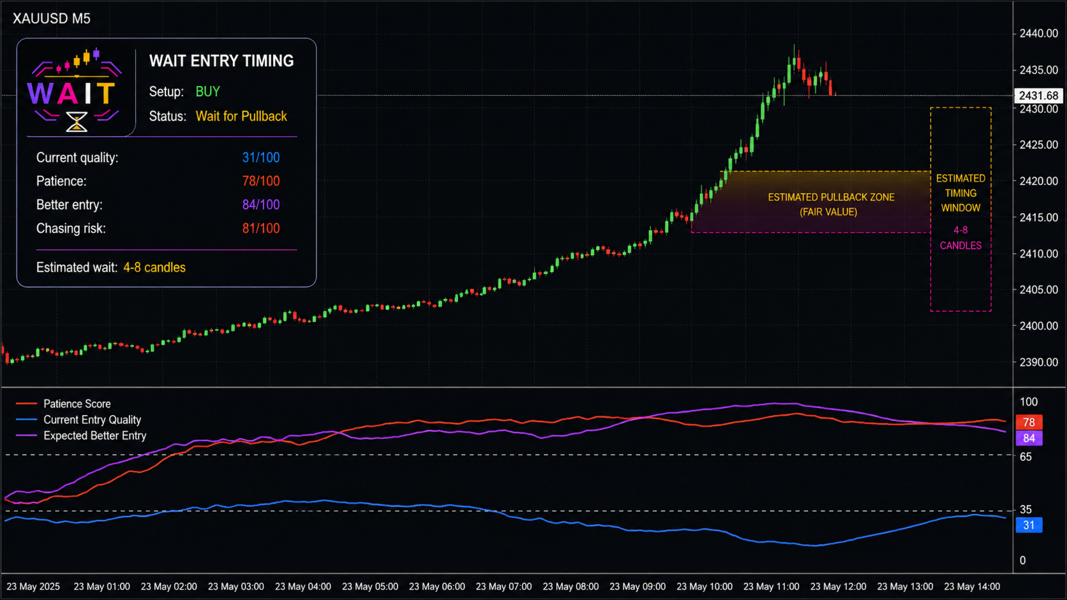This screenshot has width=1067, height=600.
Task: Click the Current quality 31/100 reading
Action: click(x=260, y=157)
